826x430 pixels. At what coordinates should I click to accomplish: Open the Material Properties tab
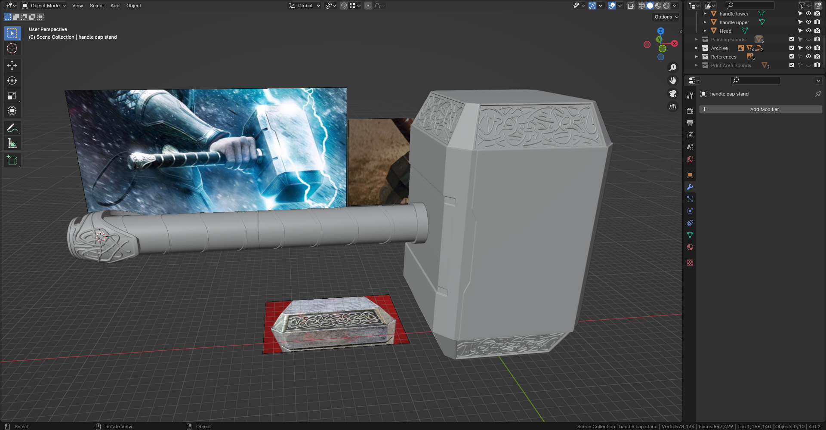coord(690,247)
